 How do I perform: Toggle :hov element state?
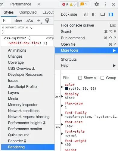[18, 21]
